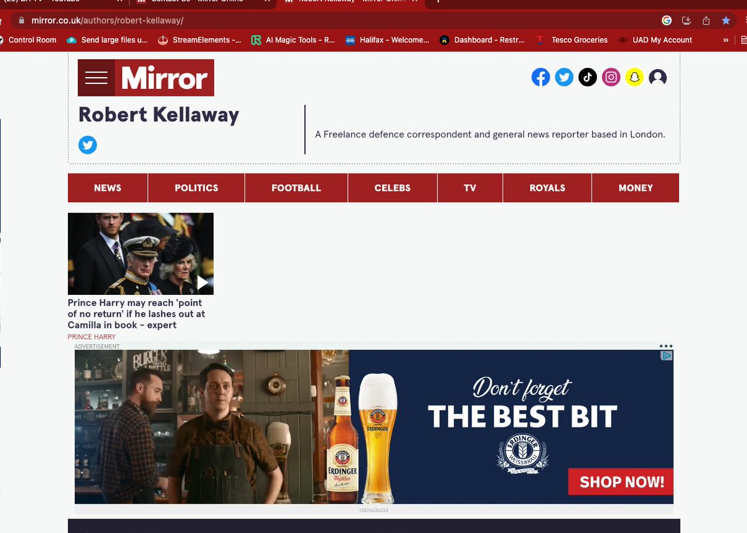This screenshot has height=533, width=747.
Task: Open the AI Magic Tools bookmark
Action: 293,40
